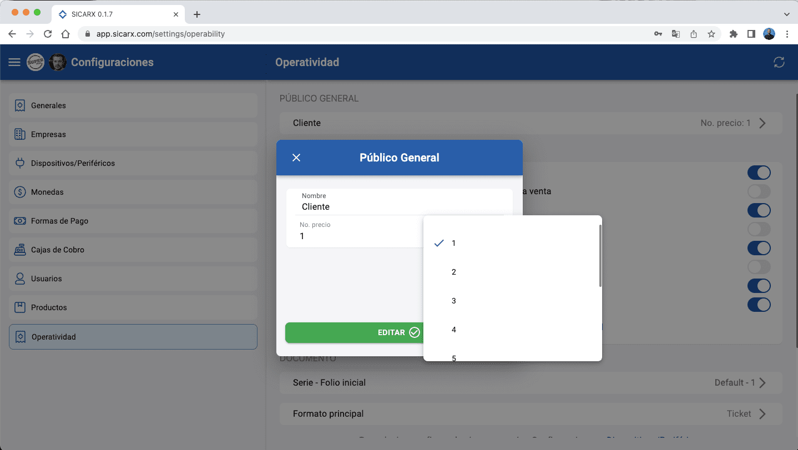Image resolution: width=798 pixels, height=450 pixels.
Task: Toggle the second switch next to 'venta'
Action: tap(759, 191)
